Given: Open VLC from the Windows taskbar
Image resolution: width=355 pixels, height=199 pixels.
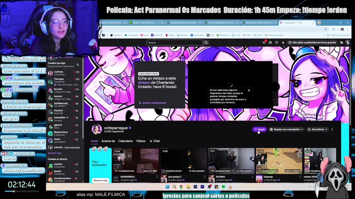Looking at the screenshot, I should pyautogui.click(x=230, y=187).
